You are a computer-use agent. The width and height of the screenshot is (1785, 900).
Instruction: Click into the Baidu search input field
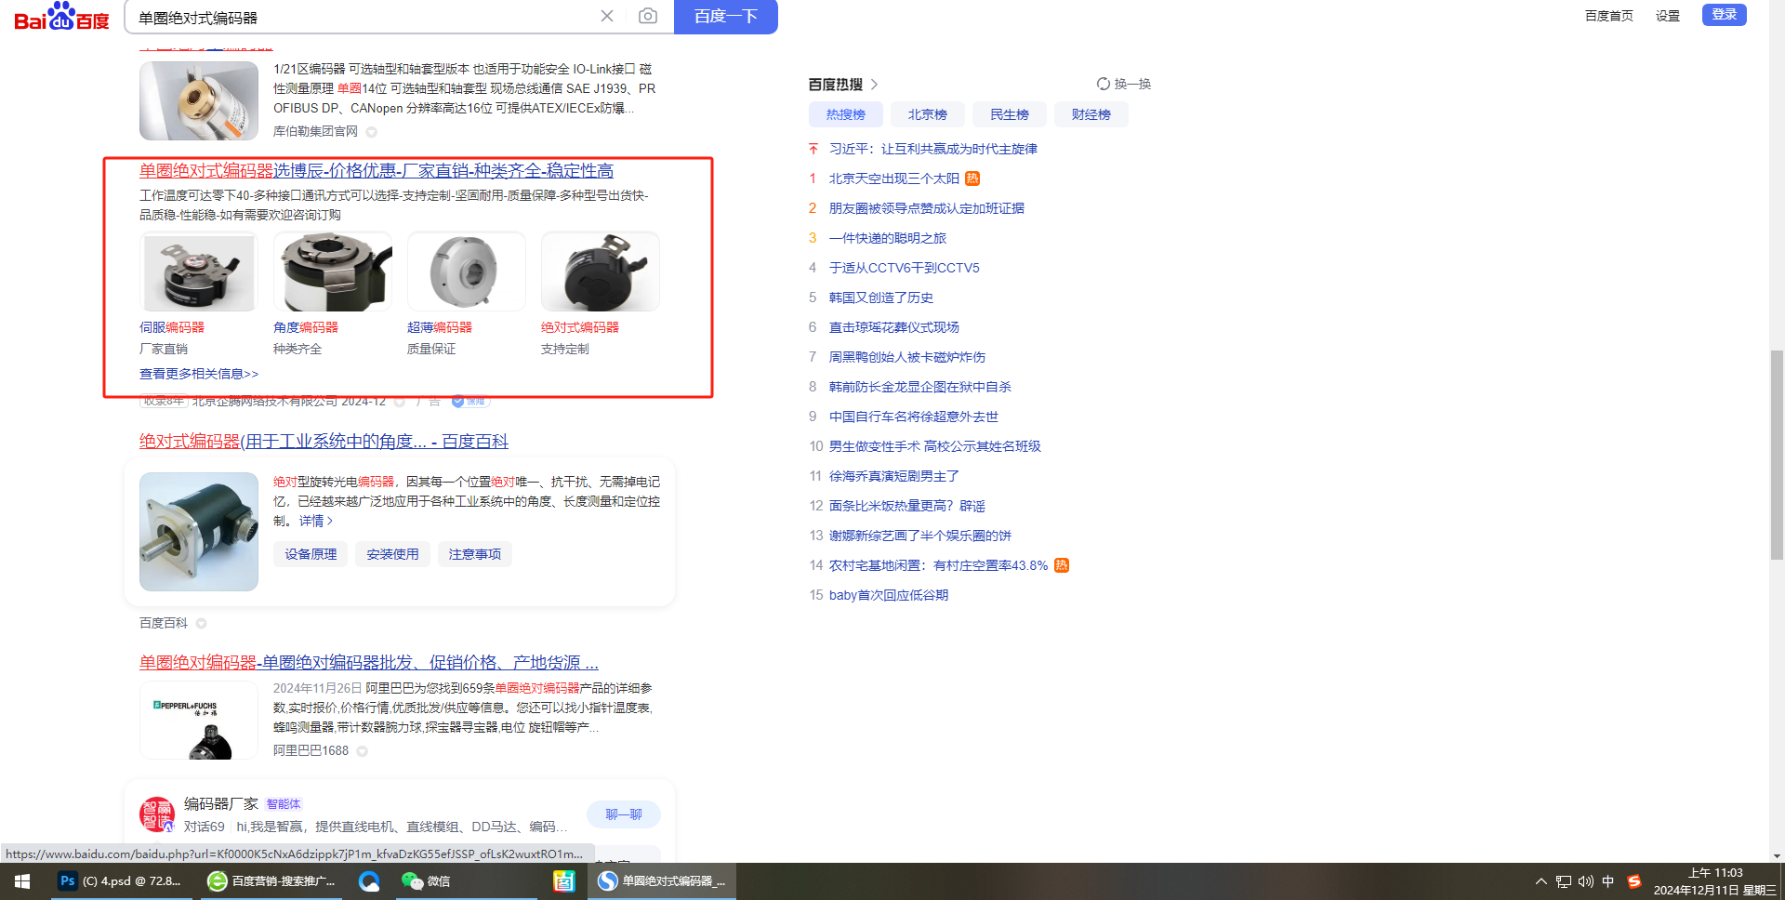tap(363, 17)
